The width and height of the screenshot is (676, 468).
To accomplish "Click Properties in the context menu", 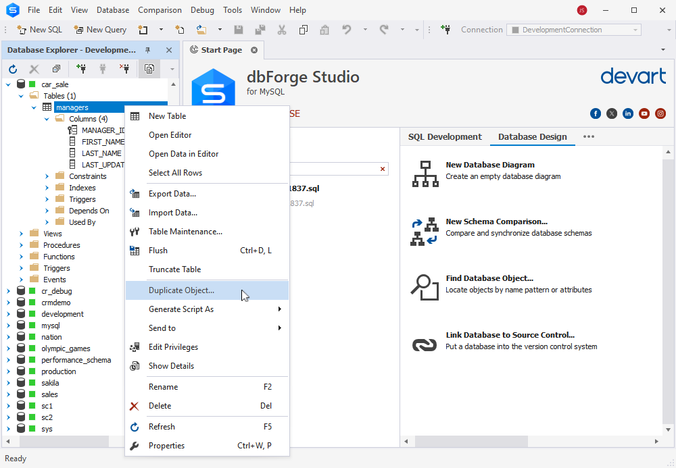I will click(207, 446).
